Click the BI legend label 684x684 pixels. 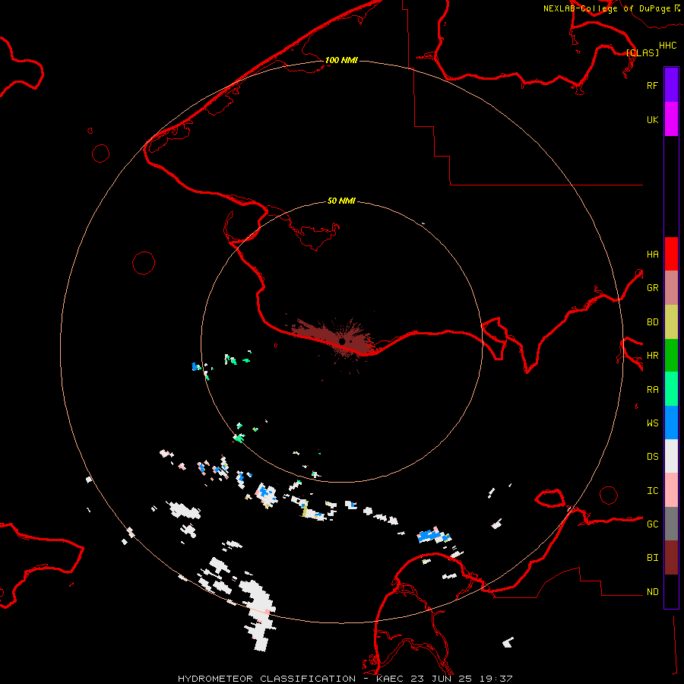(652, 558)
